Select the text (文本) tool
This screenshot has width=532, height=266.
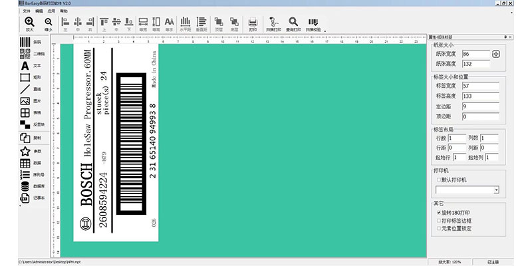(x=25, y=65)
